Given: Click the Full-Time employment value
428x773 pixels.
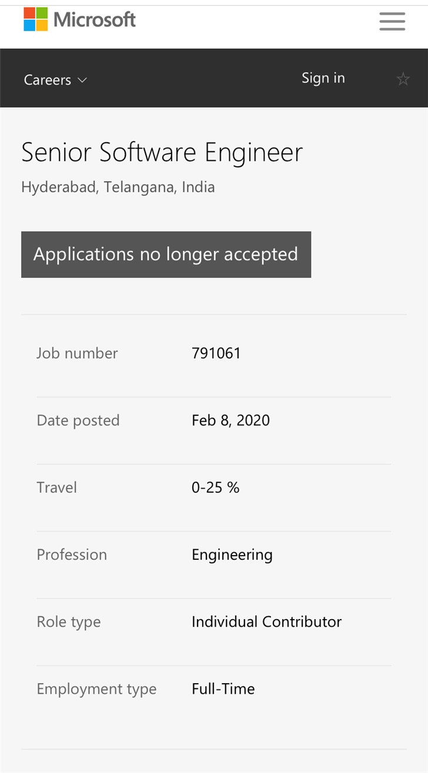Looking at the screenshot, I should point(223,688).
